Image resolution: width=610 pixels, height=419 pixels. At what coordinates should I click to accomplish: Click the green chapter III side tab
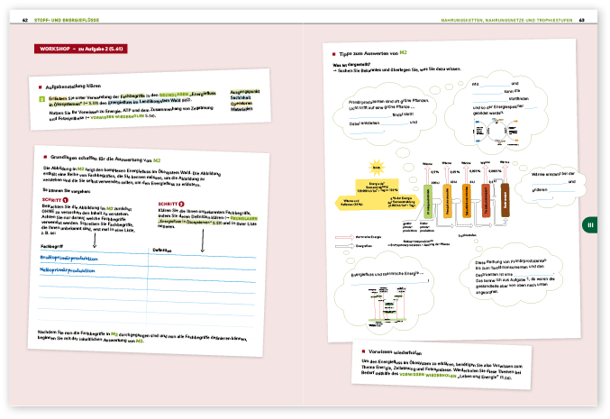pyautogui.click(x=587, y=225)
